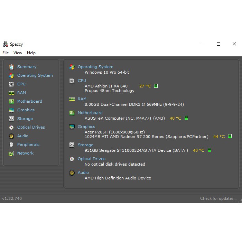Click the Motherboard heading link in summary
The width and height of the screenshot is (242, 242).
[x=90, y=113]
